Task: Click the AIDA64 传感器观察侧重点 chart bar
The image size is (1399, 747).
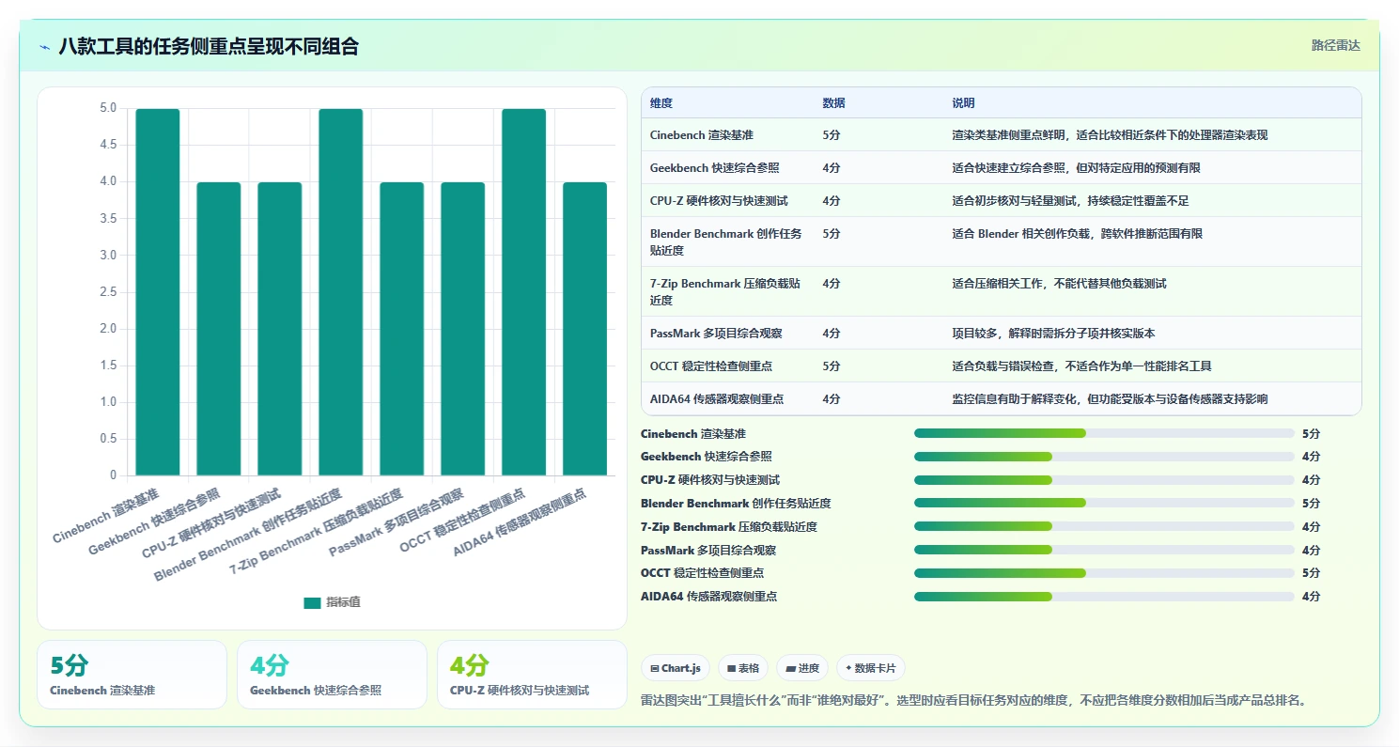Action: [x=584, y=329]
